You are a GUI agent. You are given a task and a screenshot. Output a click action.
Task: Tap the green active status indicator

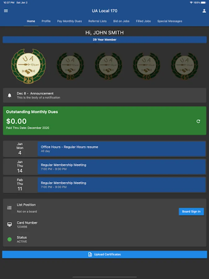pyautogui.click(x=10, y=239)
